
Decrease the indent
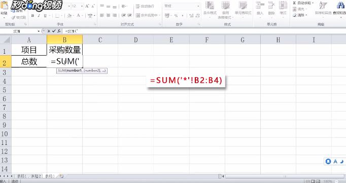click(x=123, y=15)
